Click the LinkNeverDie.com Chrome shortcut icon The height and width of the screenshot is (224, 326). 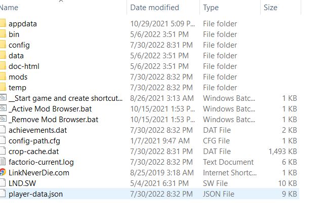(x=3, y=172)
